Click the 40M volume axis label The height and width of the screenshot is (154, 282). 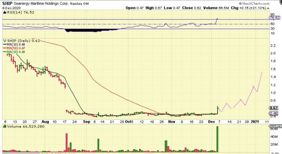coord(274,137)
